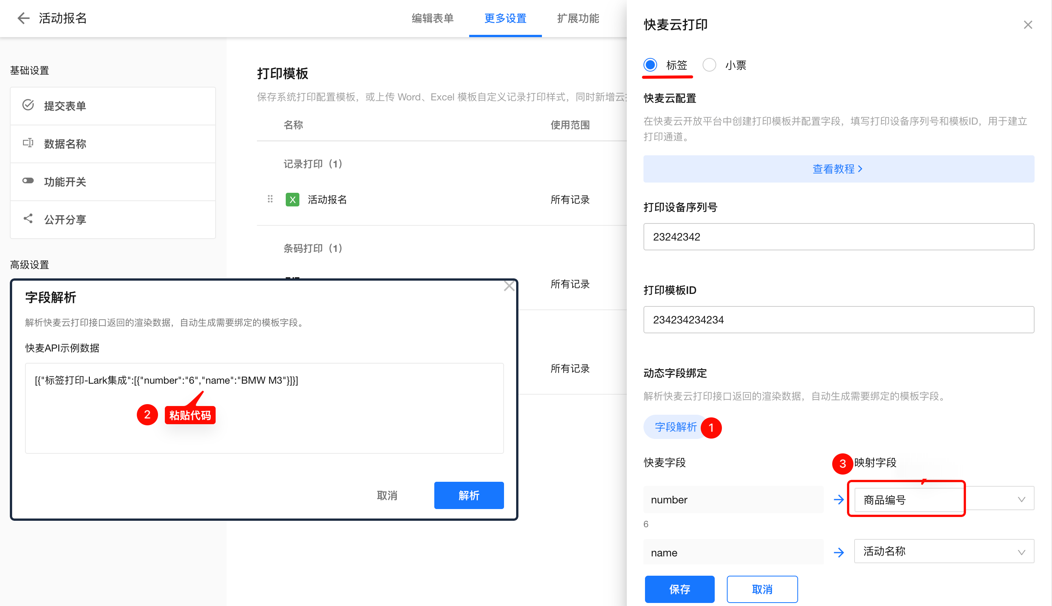This screenshot has height=606, width=1052.
Task: Close the 快麦云打印 side panel
Action: pos(1027,25)
